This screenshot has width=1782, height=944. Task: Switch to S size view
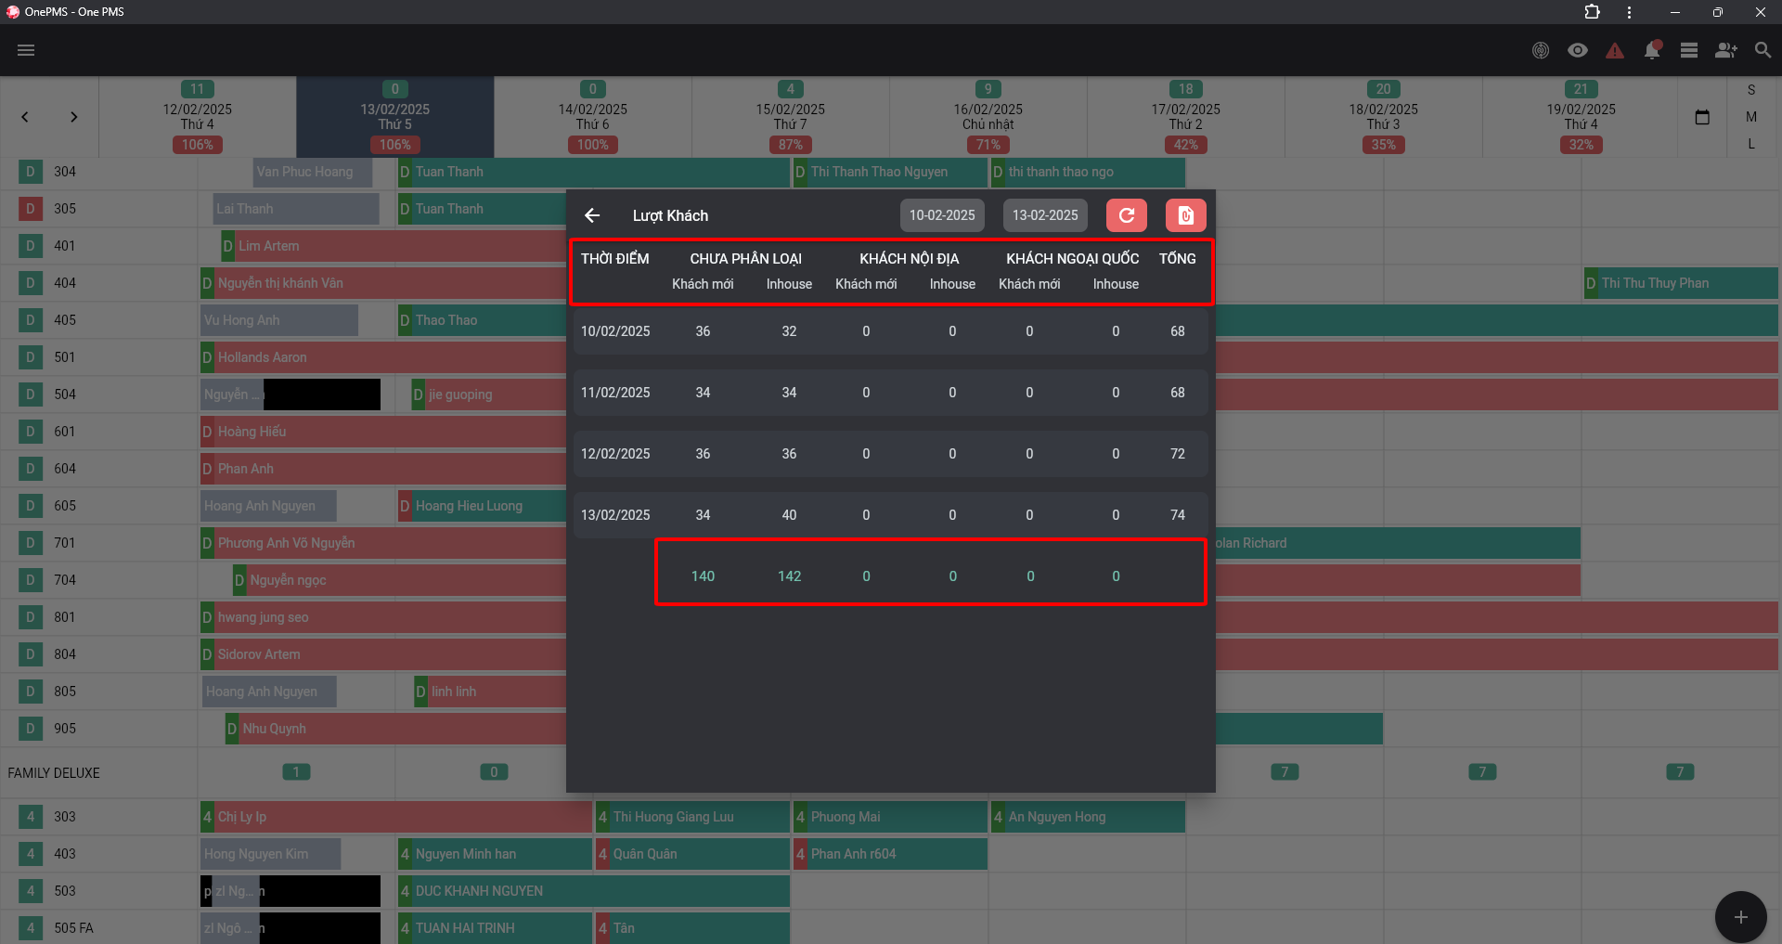click(x=1751, y=90)
